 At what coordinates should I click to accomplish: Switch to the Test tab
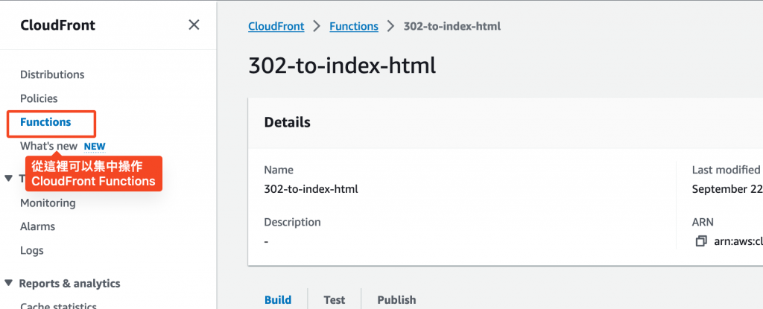click(335, 299)
